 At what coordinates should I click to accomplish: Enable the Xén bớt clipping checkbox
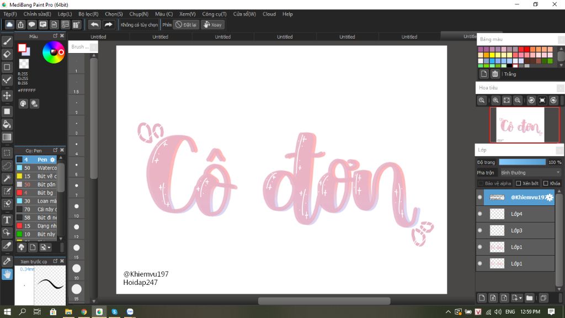(519, 183)
